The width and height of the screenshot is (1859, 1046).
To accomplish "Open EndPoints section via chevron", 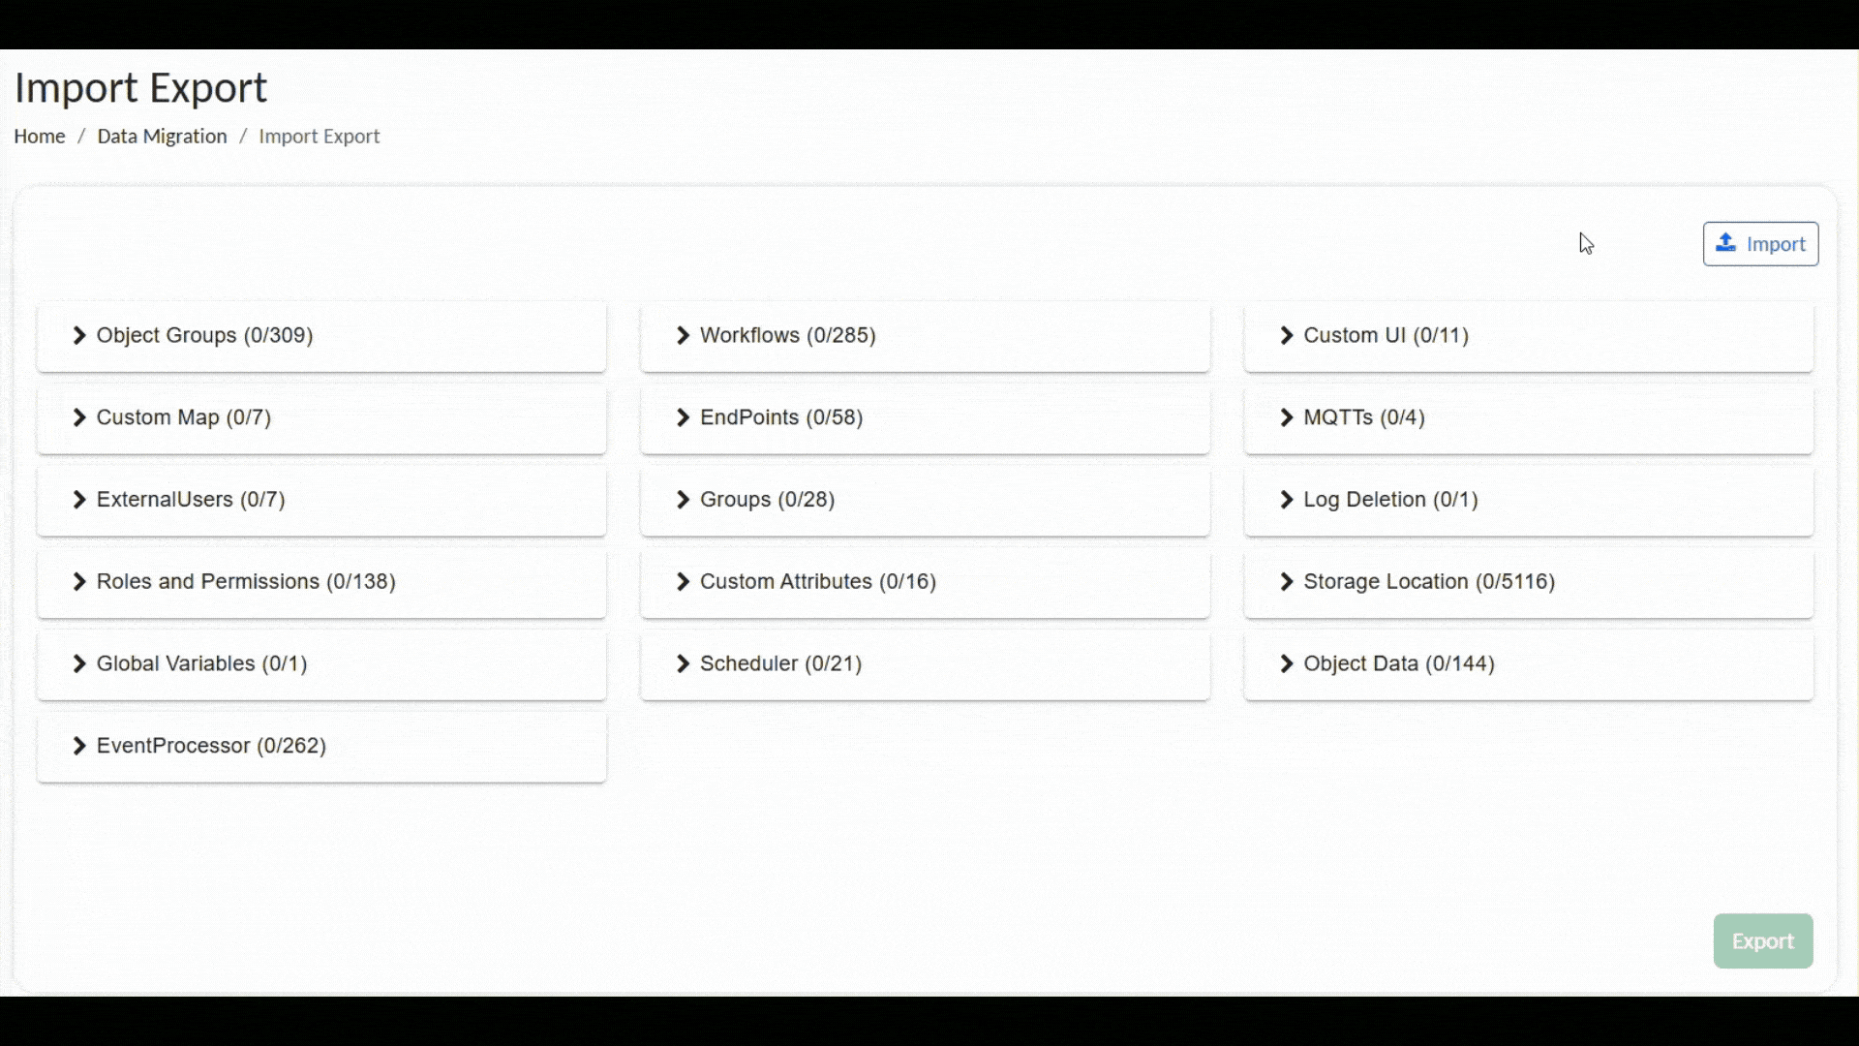I will click(683, 418).
